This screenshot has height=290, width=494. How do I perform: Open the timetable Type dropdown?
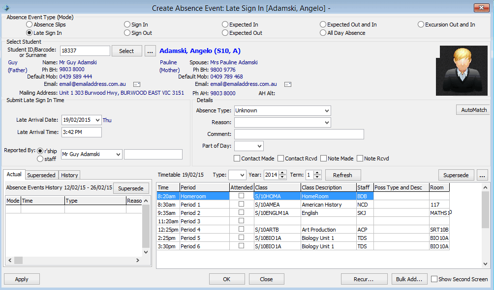(242, 175)
